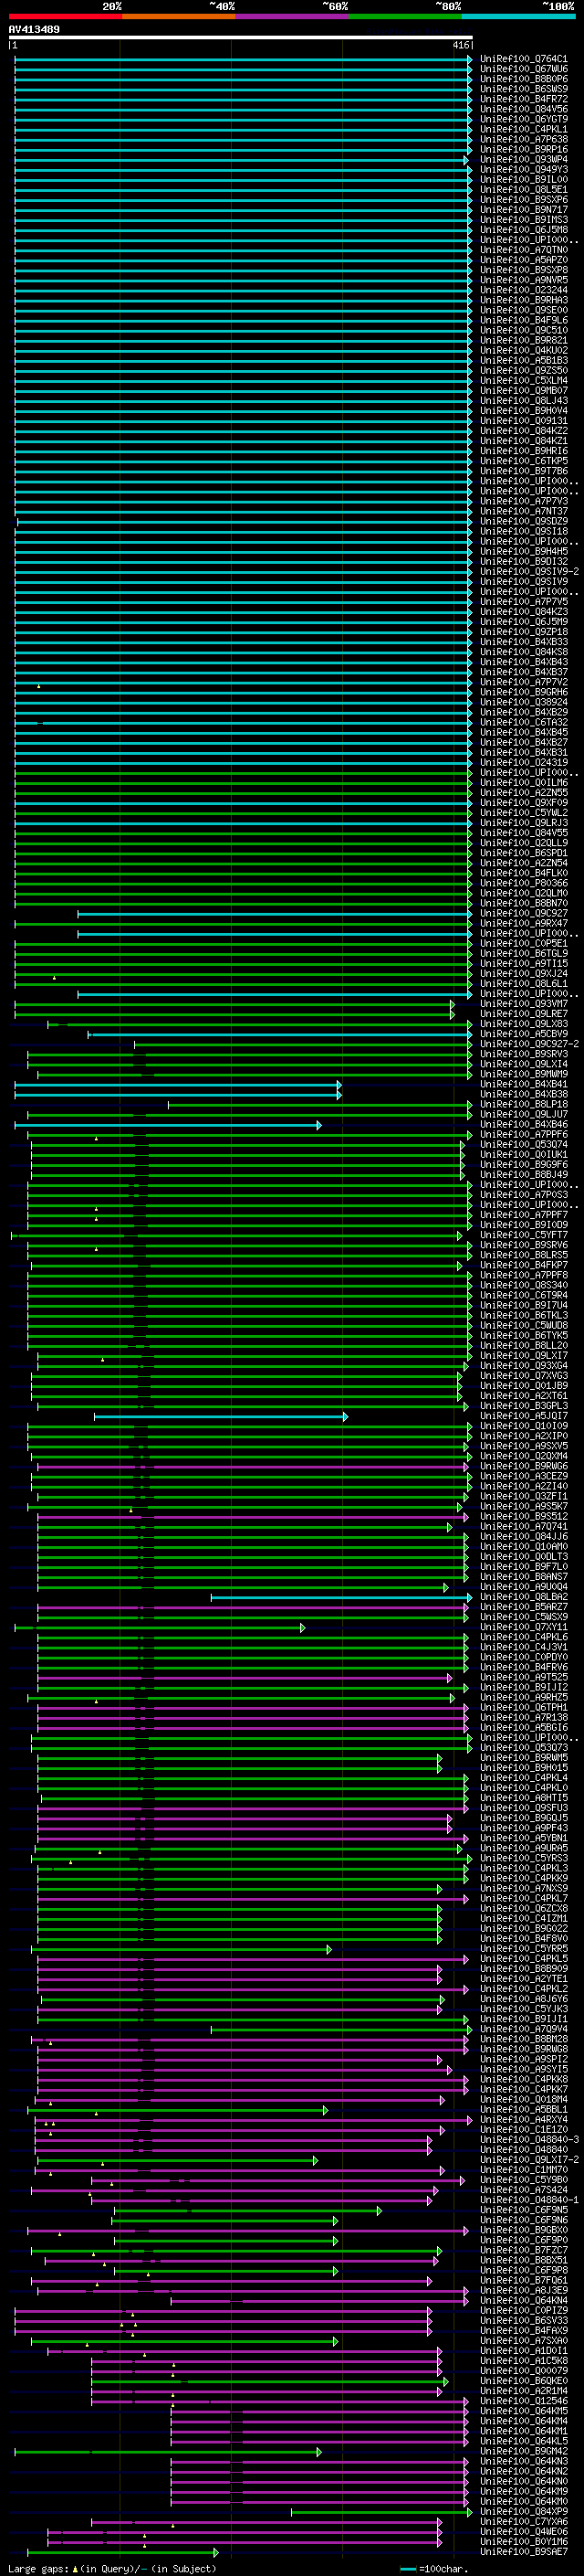This screenshot has height=2576, width=584.
Task: Click the white query sequence bar
Action: tap(241, 38)
